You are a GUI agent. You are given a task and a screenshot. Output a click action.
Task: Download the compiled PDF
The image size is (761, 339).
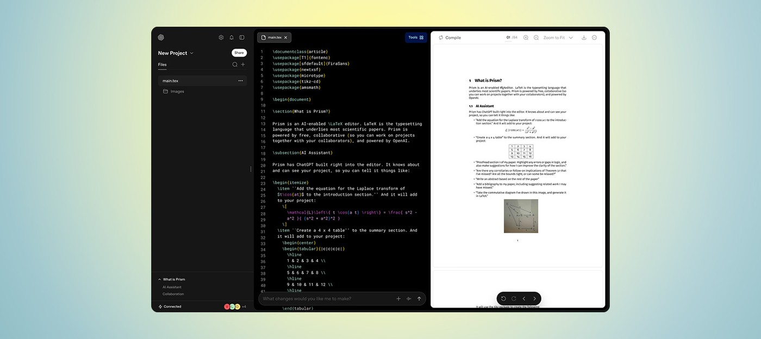click(x=584, y=37)
